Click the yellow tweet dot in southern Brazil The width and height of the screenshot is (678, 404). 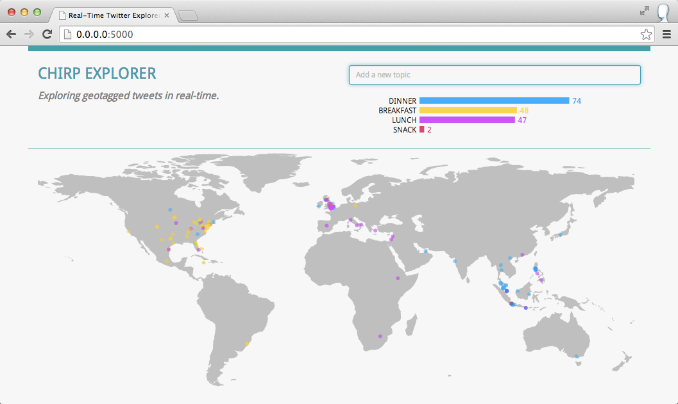click(247, 344)
